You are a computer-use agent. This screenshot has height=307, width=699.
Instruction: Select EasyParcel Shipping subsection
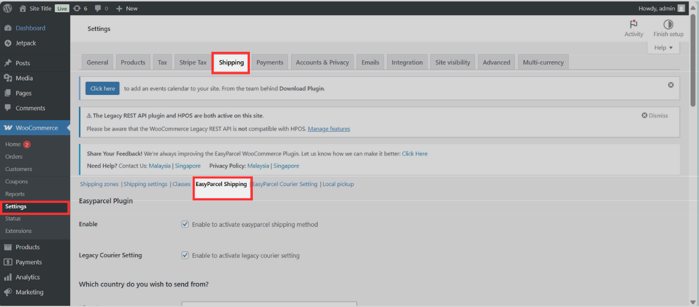(x=221, y=184)
